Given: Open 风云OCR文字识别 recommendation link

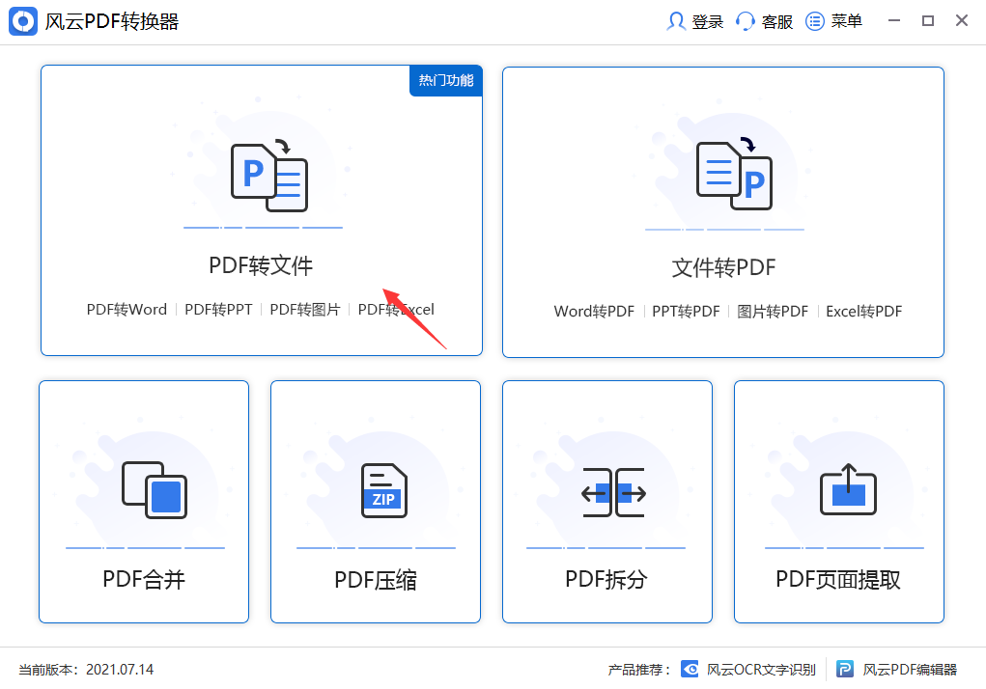Looking at the screenshot, I should point(761,670).
